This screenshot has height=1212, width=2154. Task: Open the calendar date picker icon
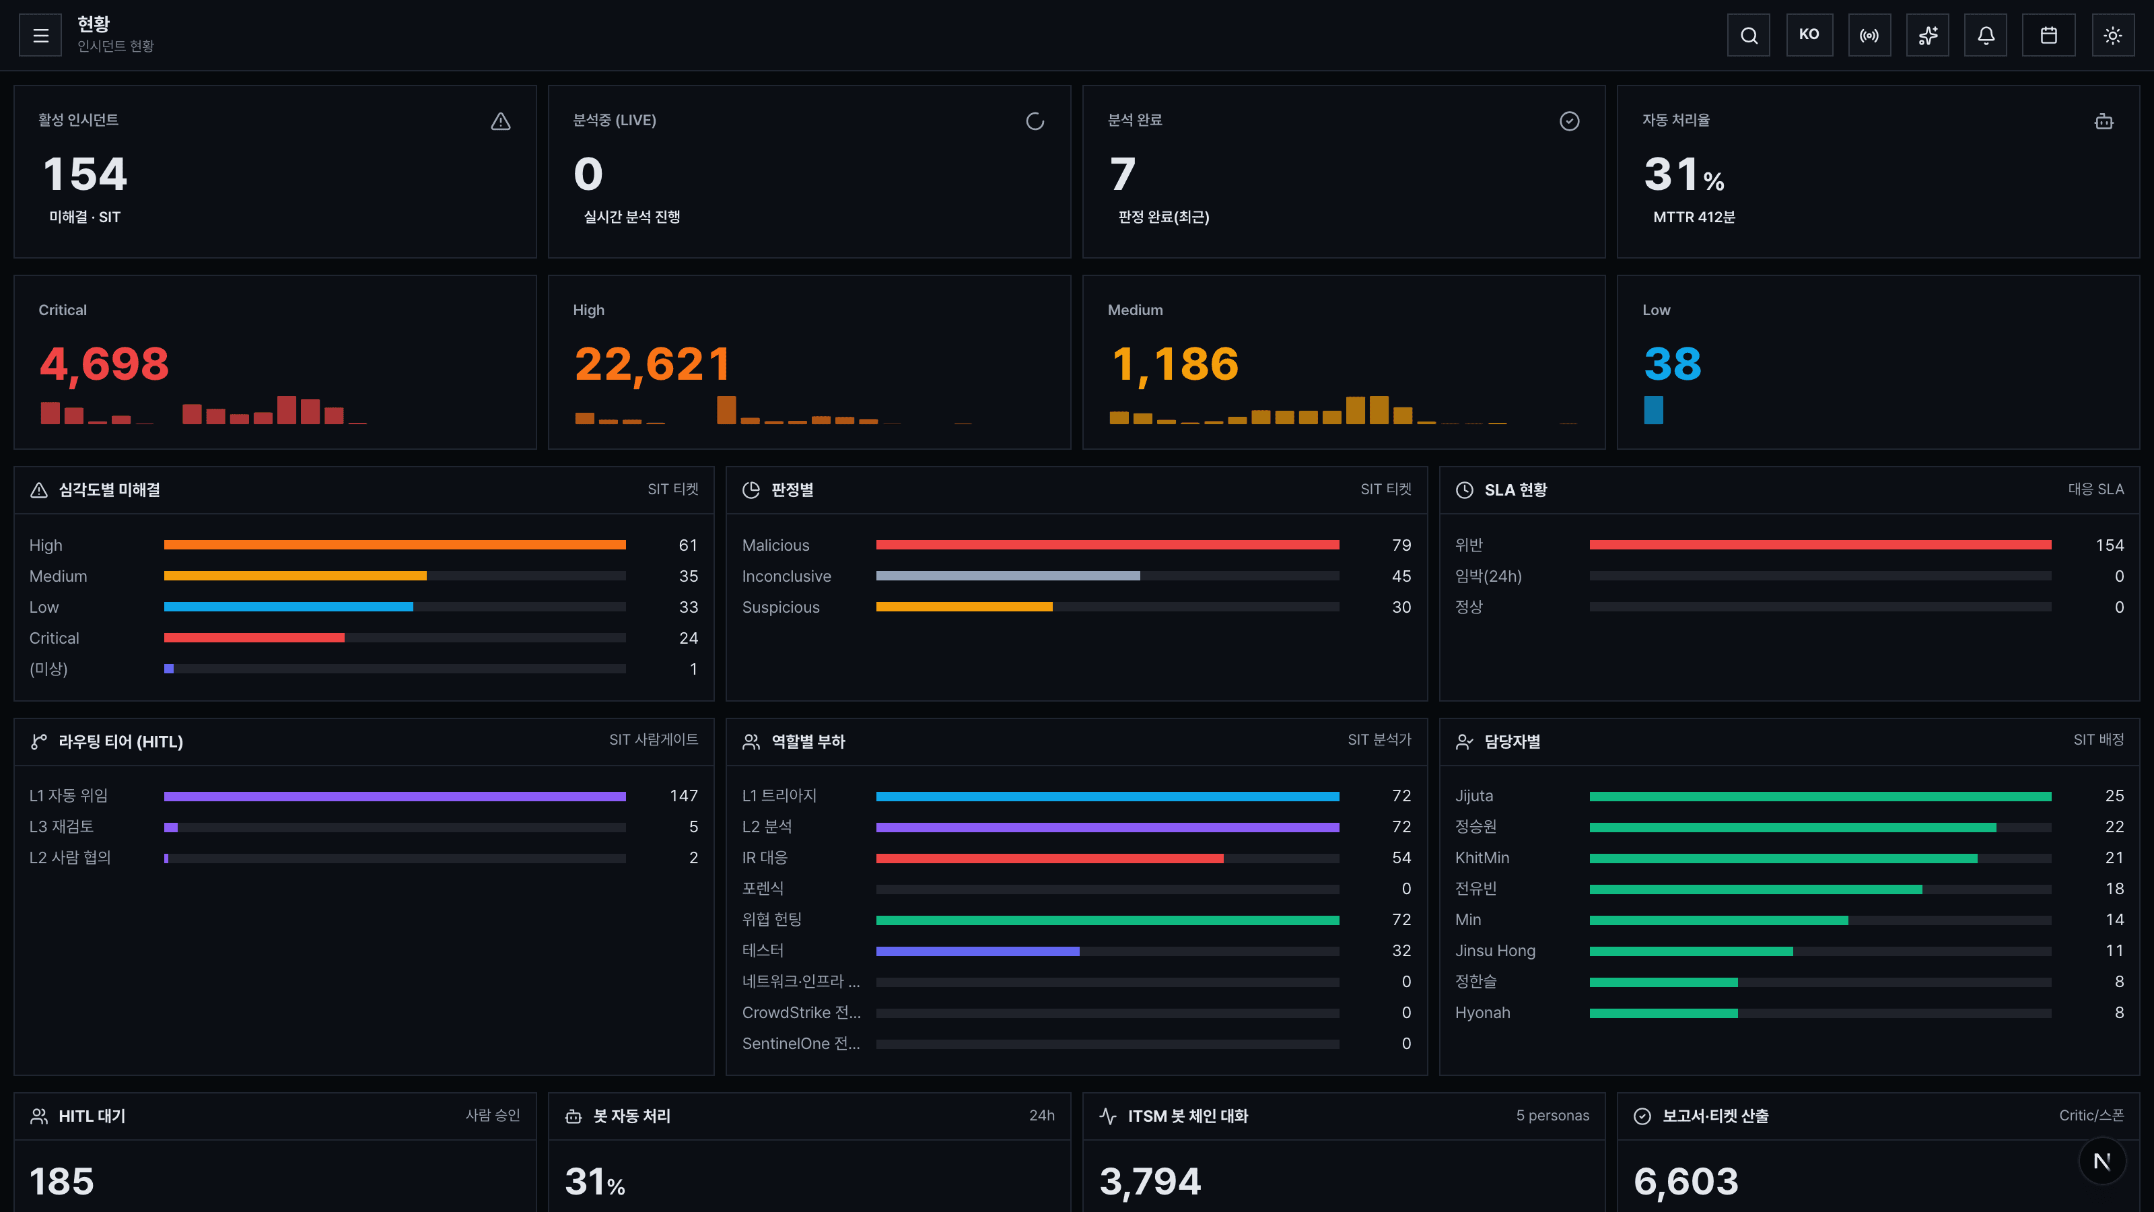(x=2048, y=35)
